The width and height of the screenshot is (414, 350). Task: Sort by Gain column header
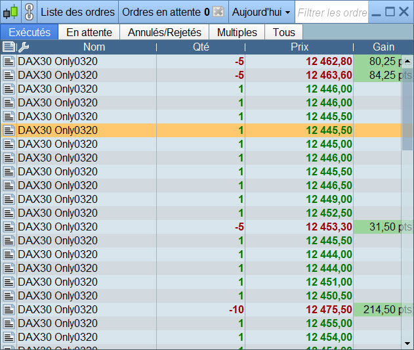(x=383, y=47)
